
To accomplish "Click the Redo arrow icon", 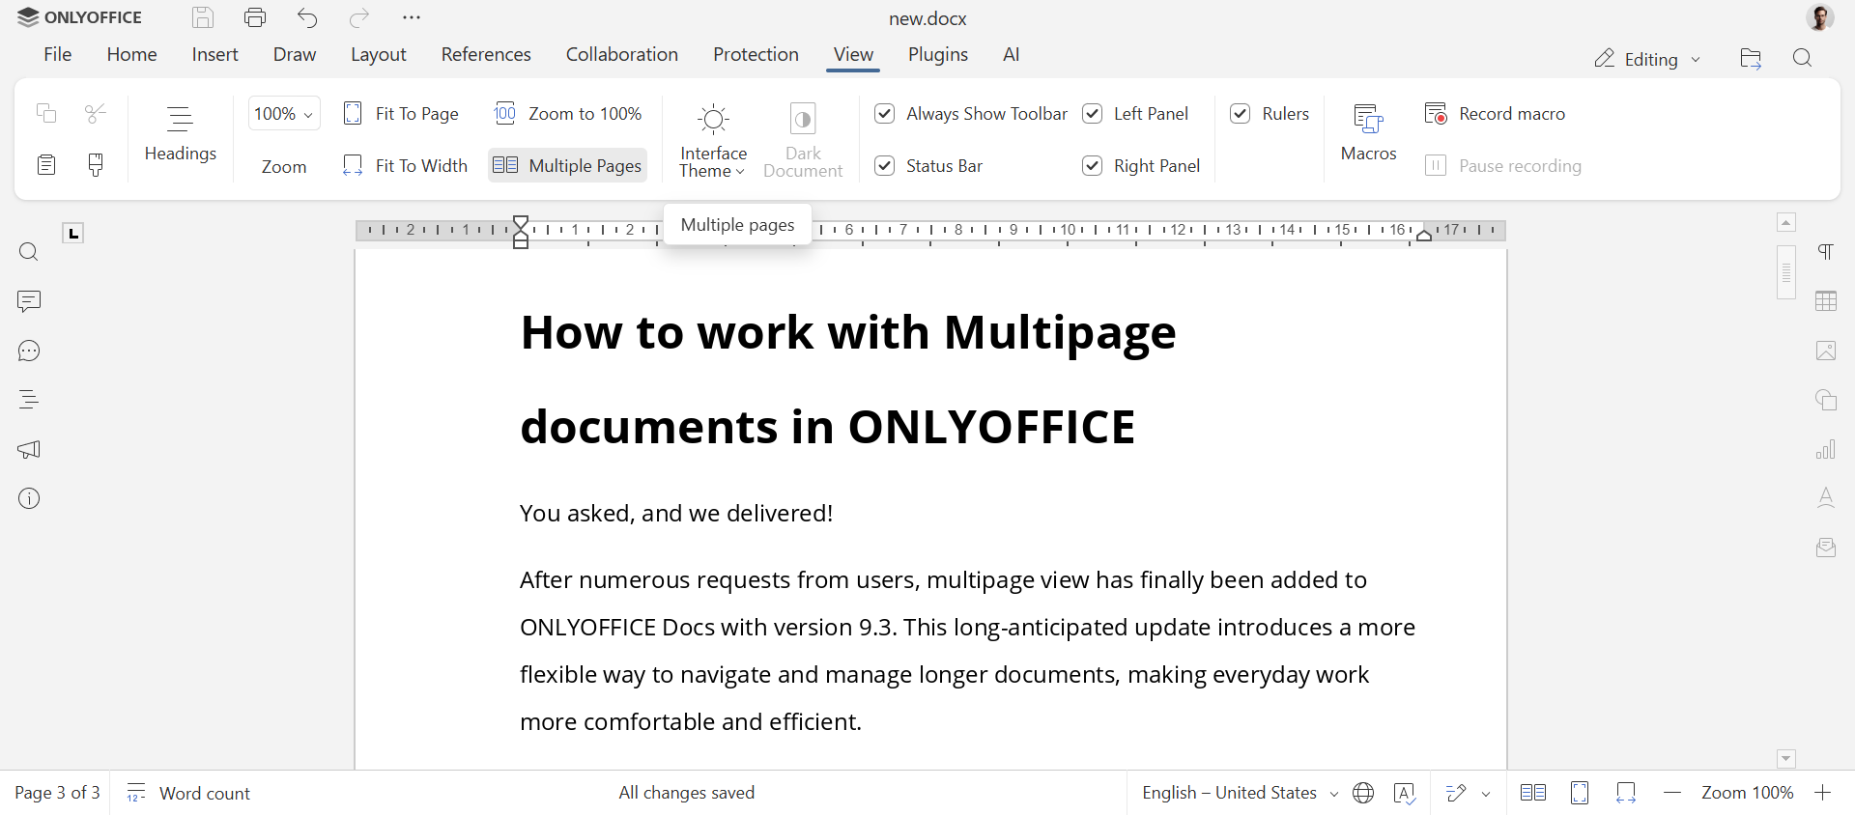I will coord(359,17).
